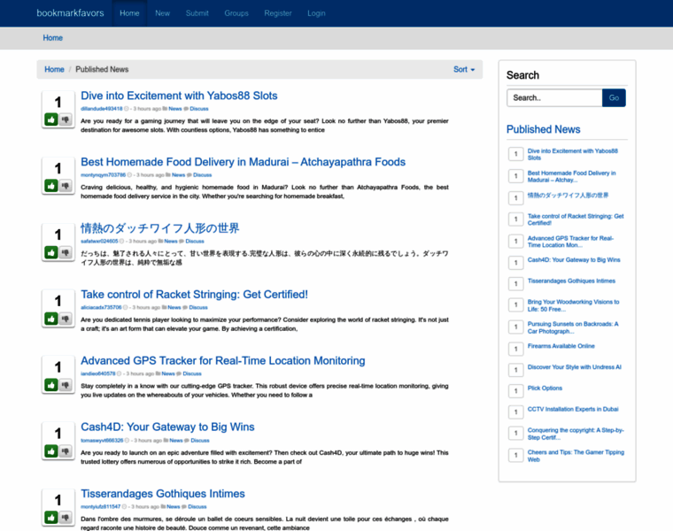Open 'Dive into Excitement with Yabos88 Slots' headline

[x=179, y=96]
